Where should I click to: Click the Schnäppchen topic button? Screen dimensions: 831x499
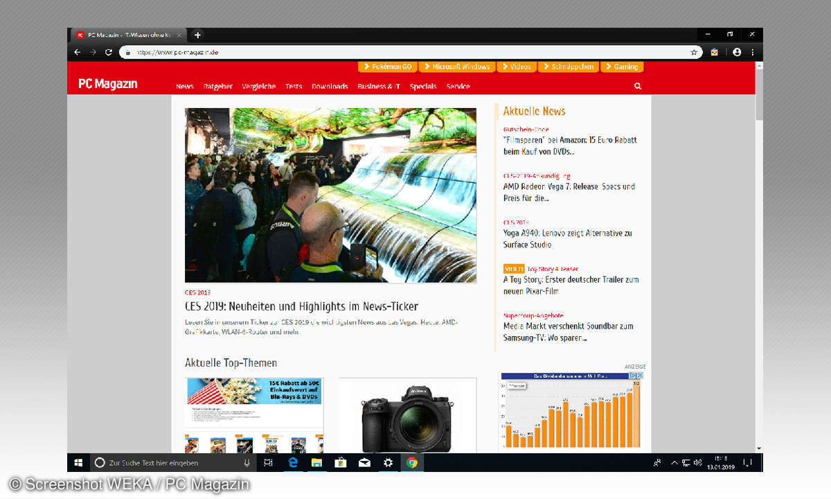tap(568, 67)
